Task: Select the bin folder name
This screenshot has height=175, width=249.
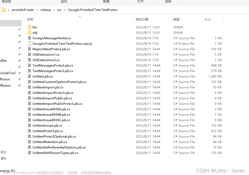Action: [35, 27]
